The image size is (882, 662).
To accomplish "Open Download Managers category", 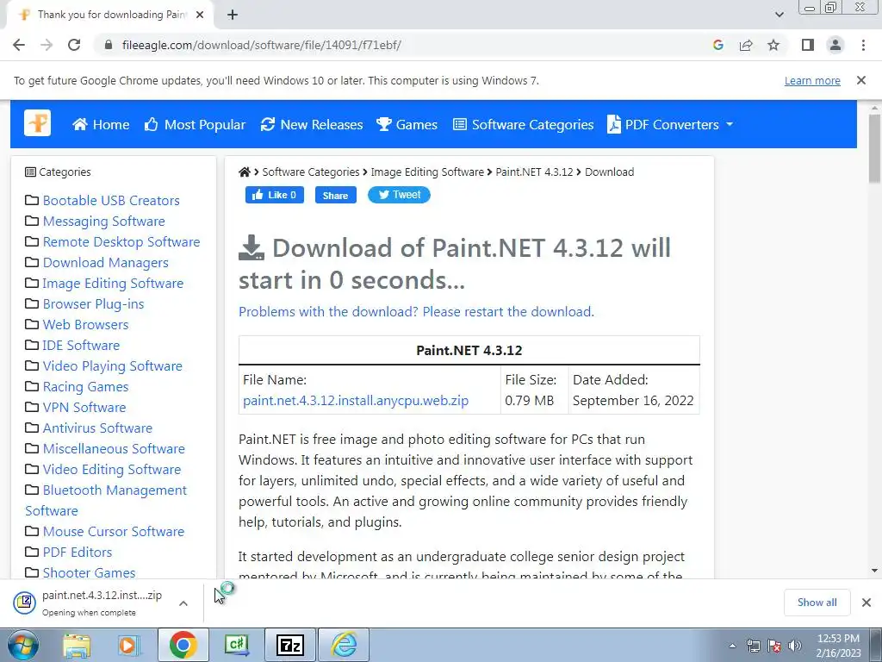I will click(106, 263).
